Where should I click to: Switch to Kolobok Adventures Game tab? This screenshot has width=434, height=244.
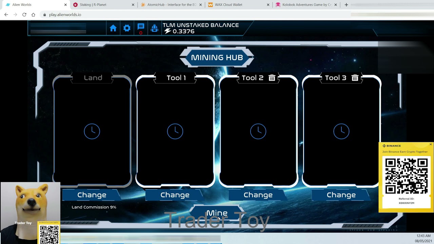click(x=306, y=5)
